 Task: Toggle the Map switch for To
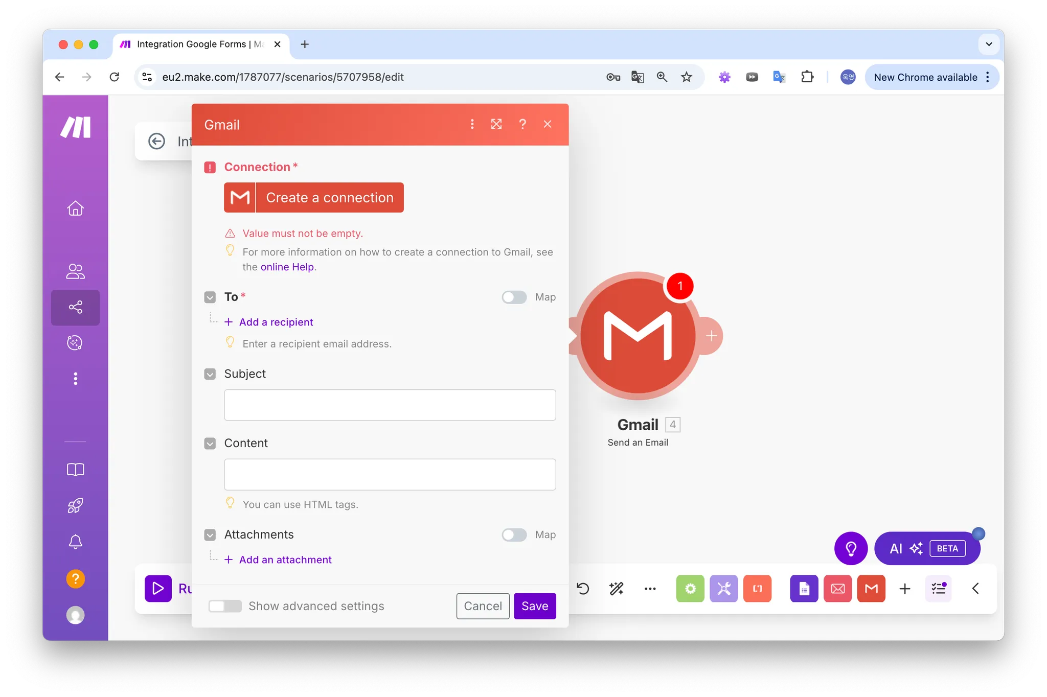tap(514, 297)
